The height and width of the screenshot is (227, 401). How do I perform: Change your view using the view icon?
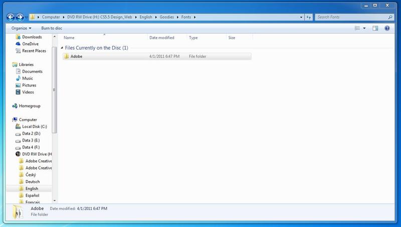click(x=357, y=28)
